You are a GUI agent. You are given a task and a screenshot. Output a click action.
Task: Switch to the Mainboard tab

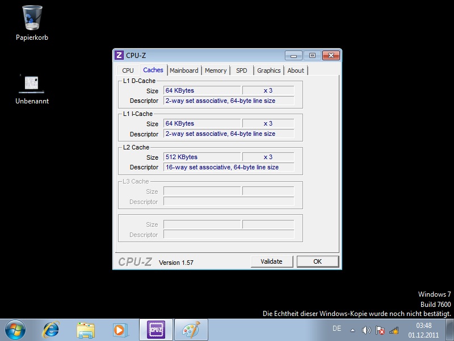pos(184,70)
